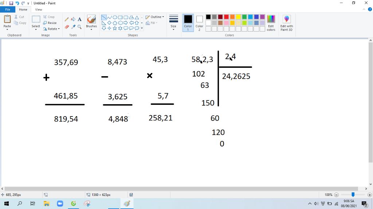Screen dimensions: 373x209
Task: Select the Text tool
Action: click(79, 19)
